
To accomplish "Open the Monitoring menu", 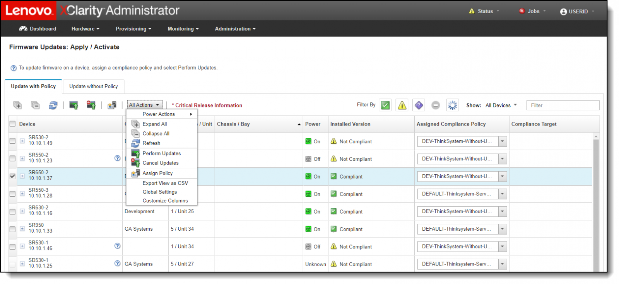I will (183, 29).
